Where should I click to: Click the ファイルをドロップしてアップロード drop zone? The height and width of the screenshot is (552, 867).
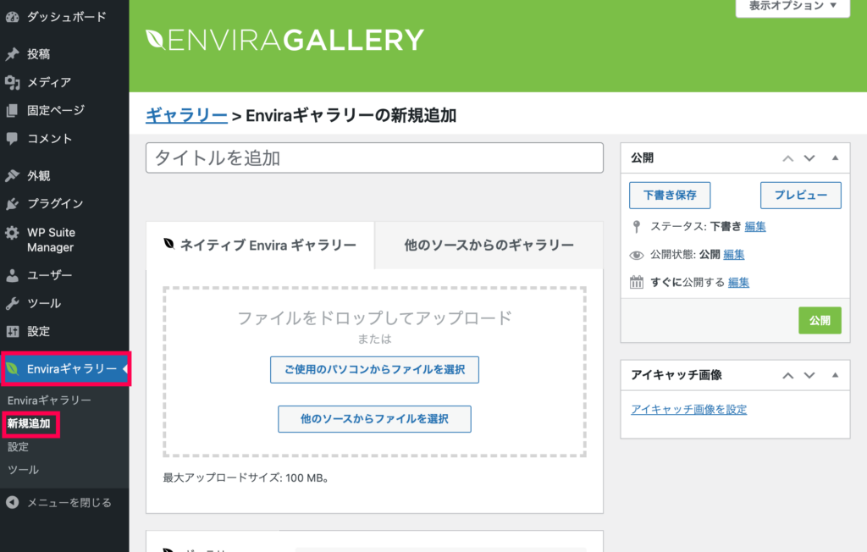click(x=374, y=372)
